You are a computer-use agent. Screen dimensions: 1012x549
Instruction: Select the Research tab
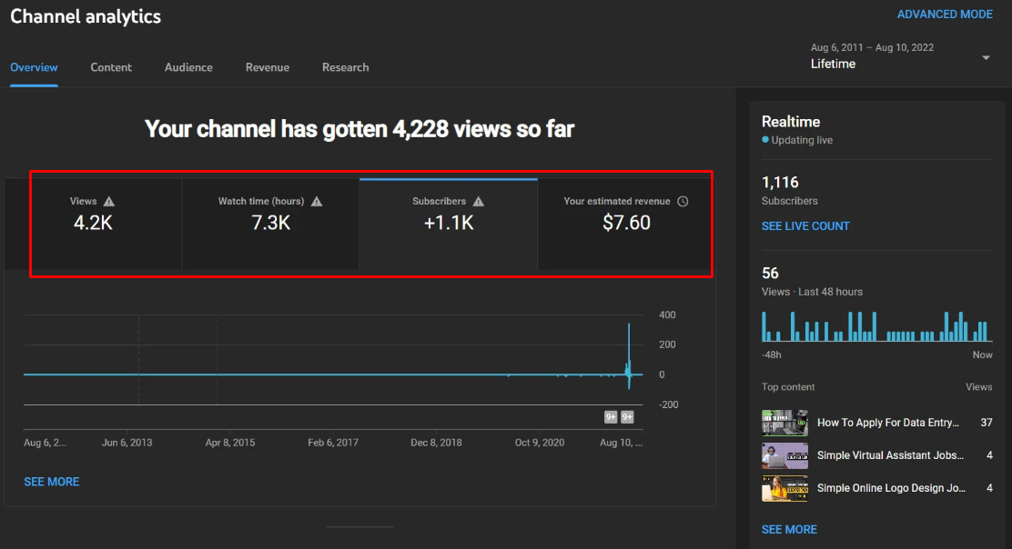click(345, 67)
